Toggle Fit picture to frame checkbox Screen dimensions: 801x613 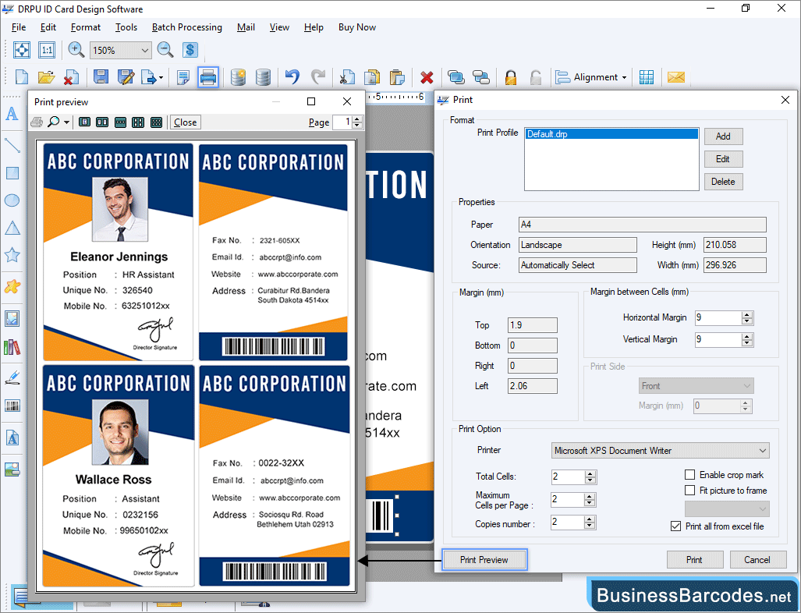(689, 491)
